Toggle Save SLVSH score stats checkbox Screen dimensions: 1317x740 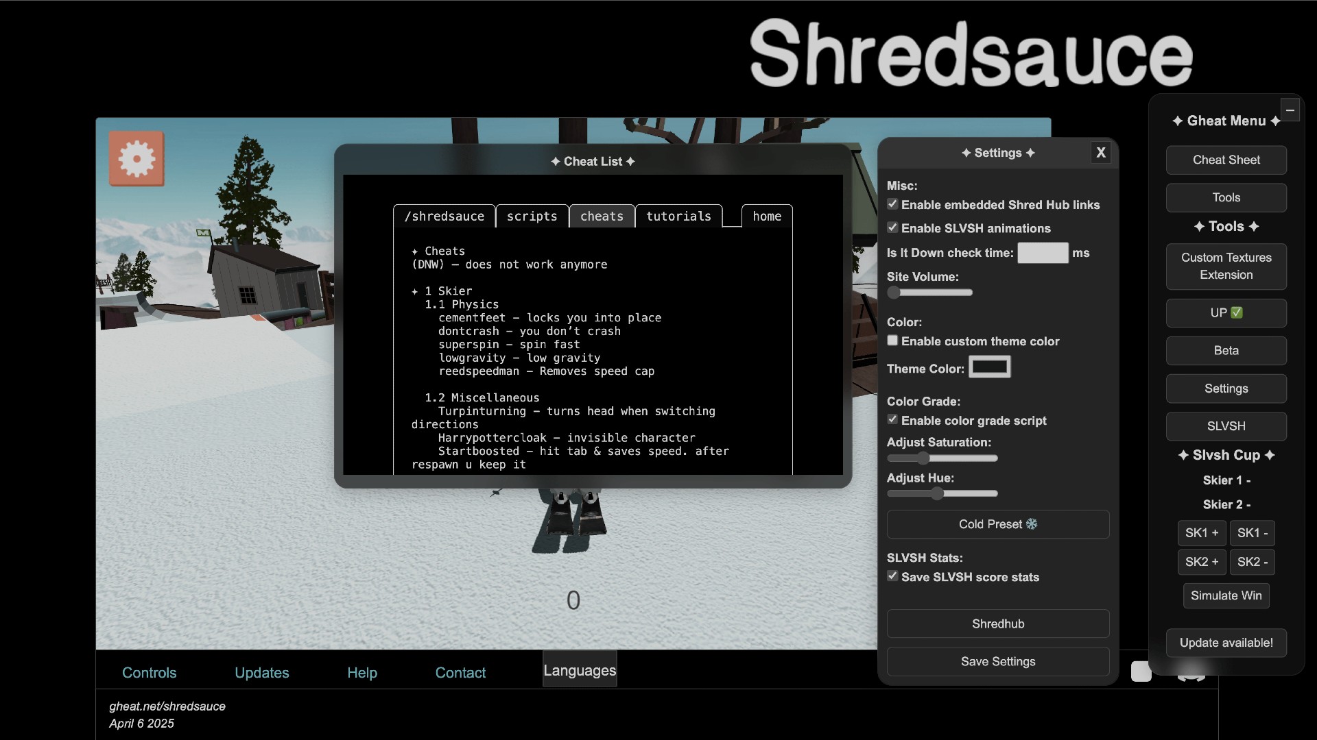click(892, 576)
